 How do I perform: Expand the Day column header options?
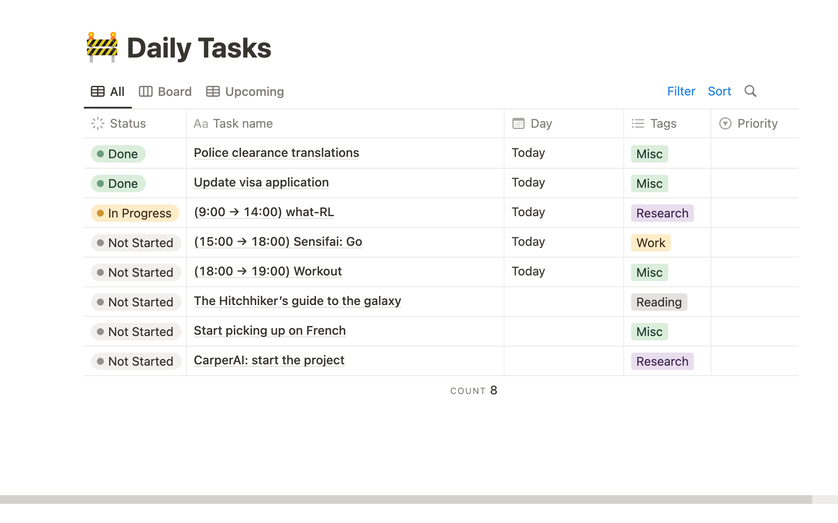pyautogui.click(x=541, y=123)
